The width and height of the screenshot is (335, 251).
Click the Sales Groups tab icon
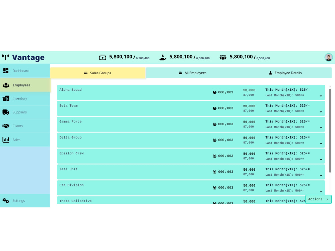(86, 73)
